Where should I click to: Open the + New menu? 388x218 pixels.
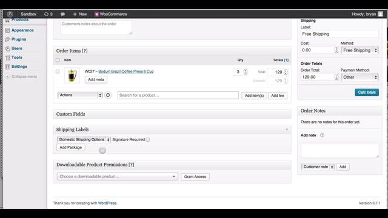(80, 14)
